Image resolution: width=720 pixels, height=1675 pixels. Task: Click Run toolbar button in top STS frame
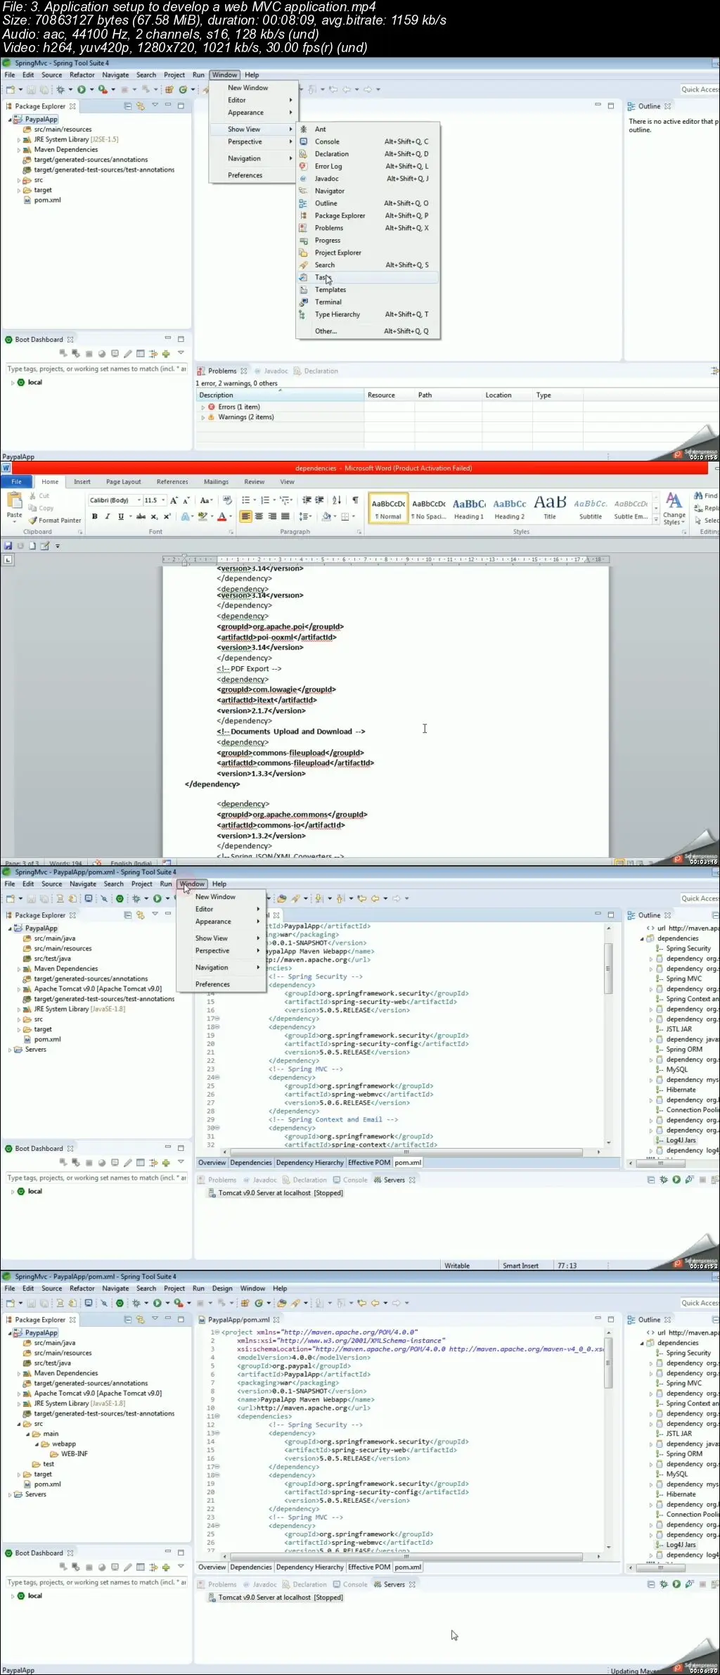[82, 89]
